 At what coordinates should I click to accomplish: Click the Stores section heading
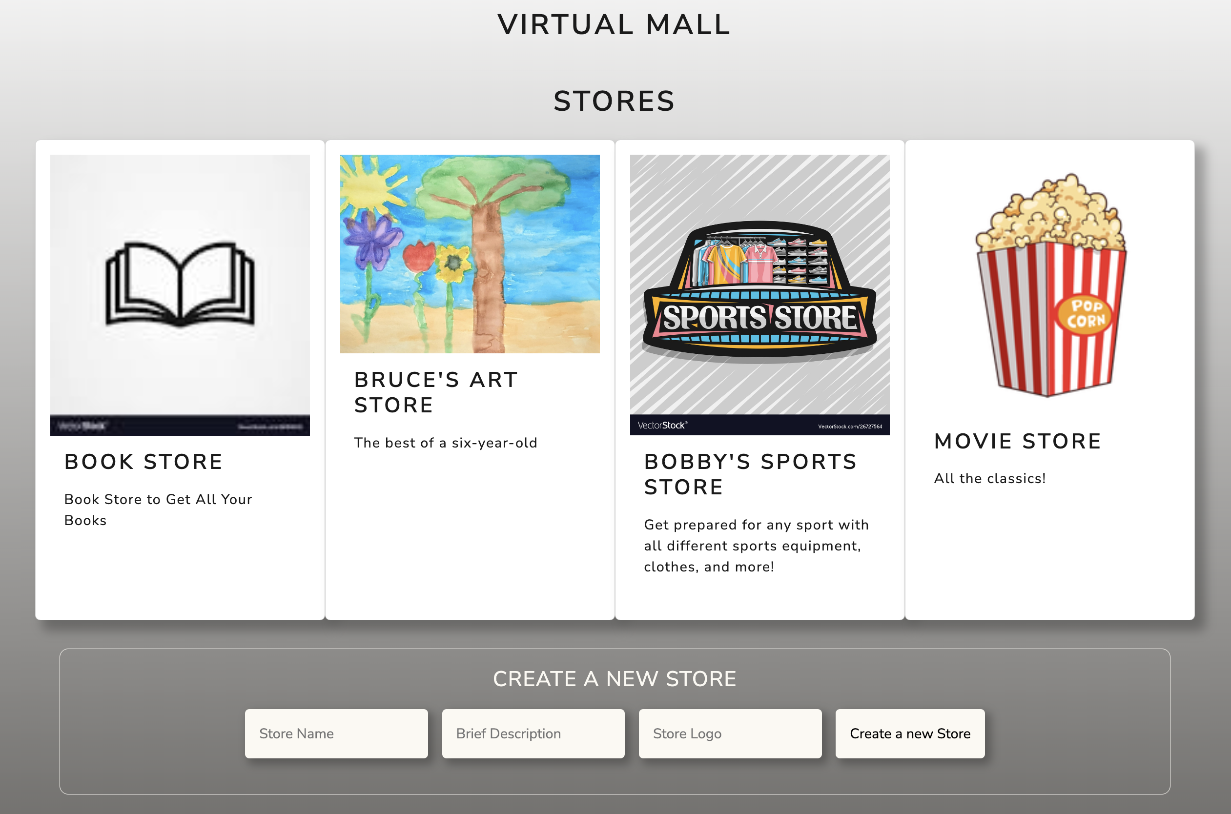point(614,101)
